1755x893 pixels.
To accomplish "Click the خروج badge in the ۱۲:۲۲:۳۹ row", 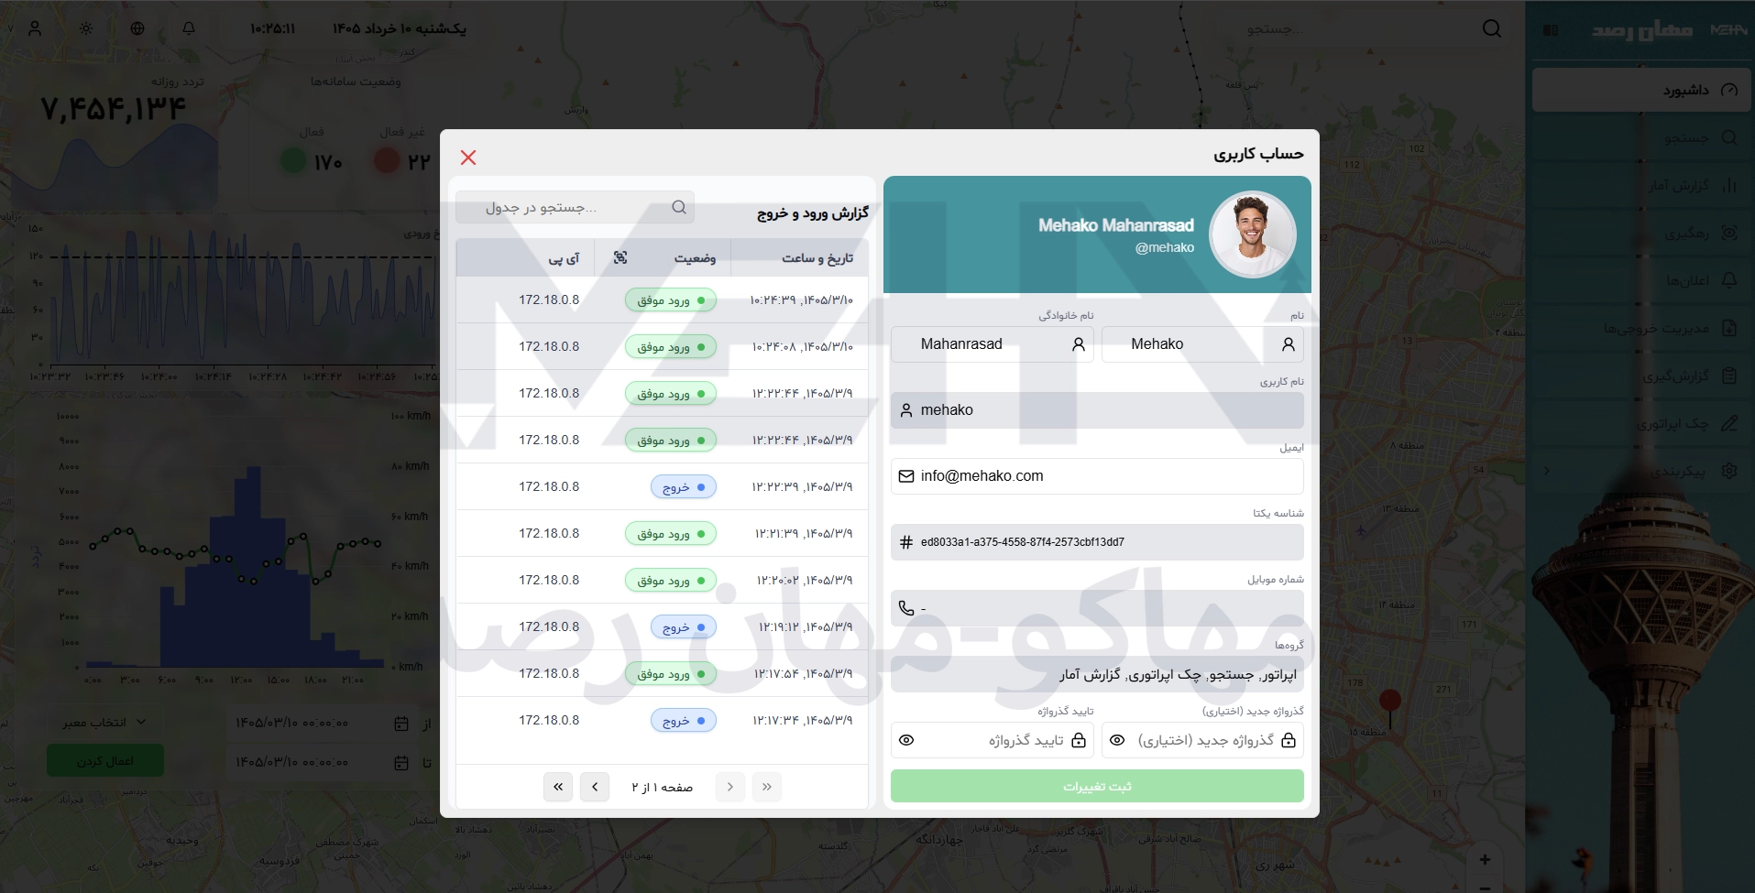I will click(684, 487).
